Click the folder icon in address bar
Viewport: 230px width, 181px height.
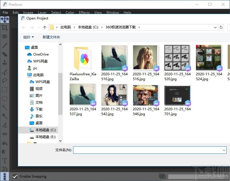coord(52,27)
